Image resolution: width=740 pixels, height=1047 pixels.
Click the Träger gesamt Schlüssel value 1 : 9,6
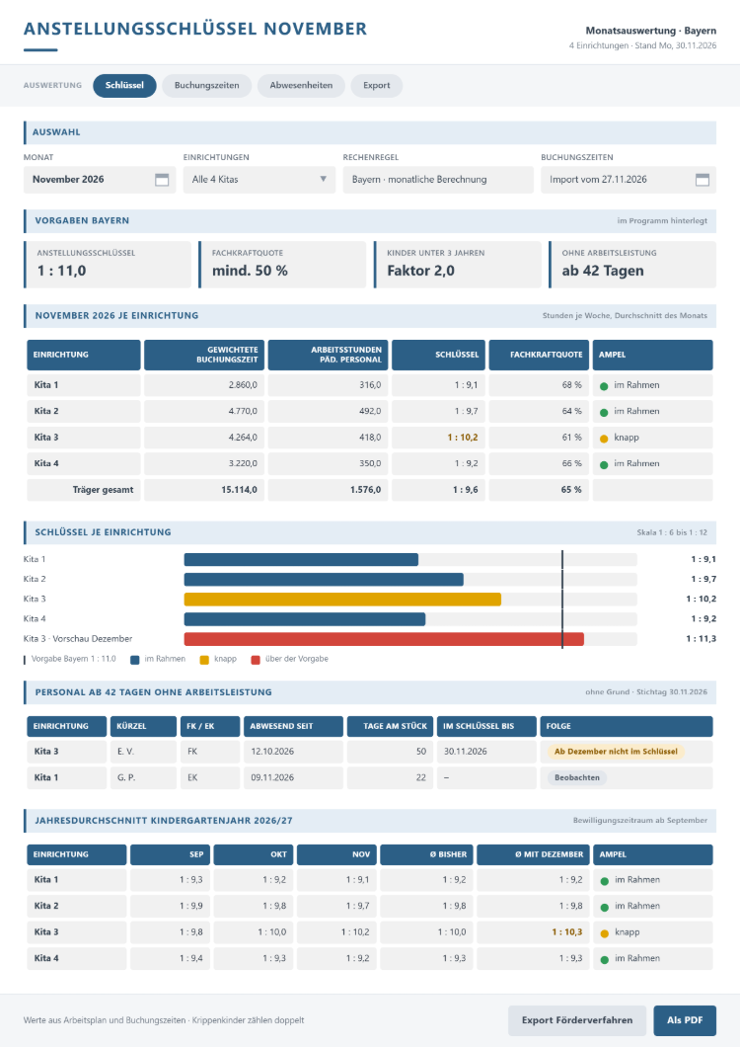pyautogui.click(x=465, y=490)
